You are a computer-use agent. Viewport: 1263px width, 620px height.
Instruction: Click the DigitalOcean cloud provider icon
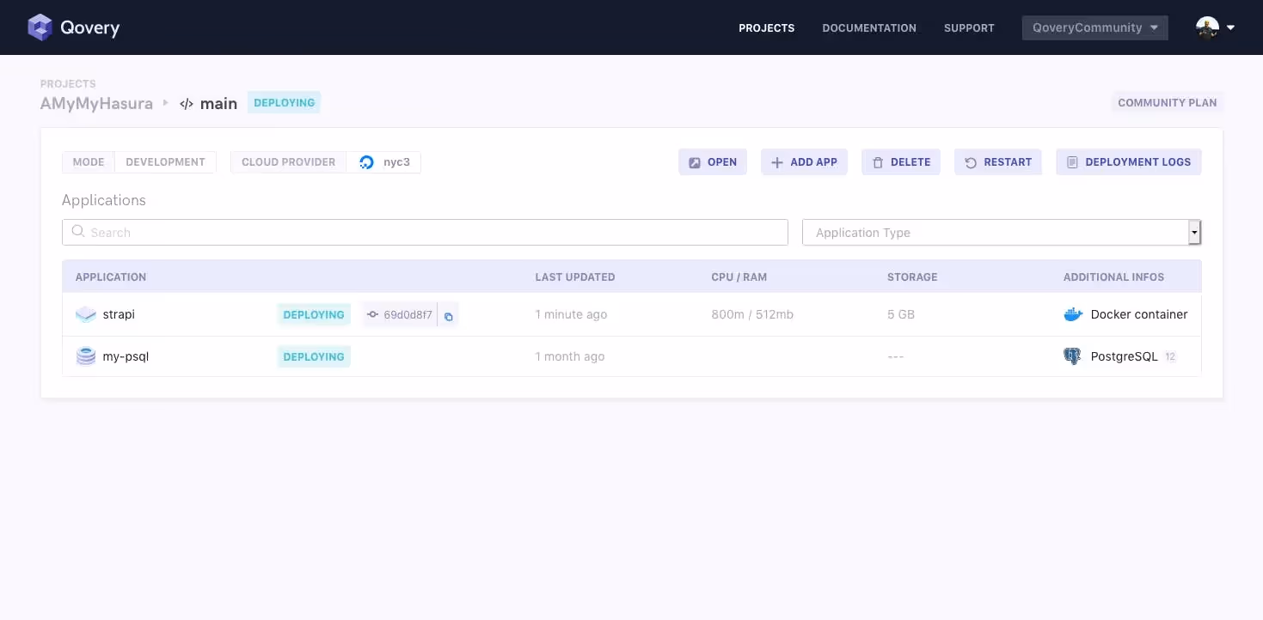click(367, 162)
